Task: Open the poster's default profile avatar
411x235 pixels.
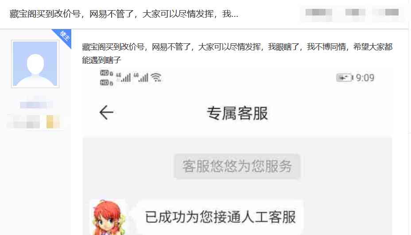Action: click(35, 64)
